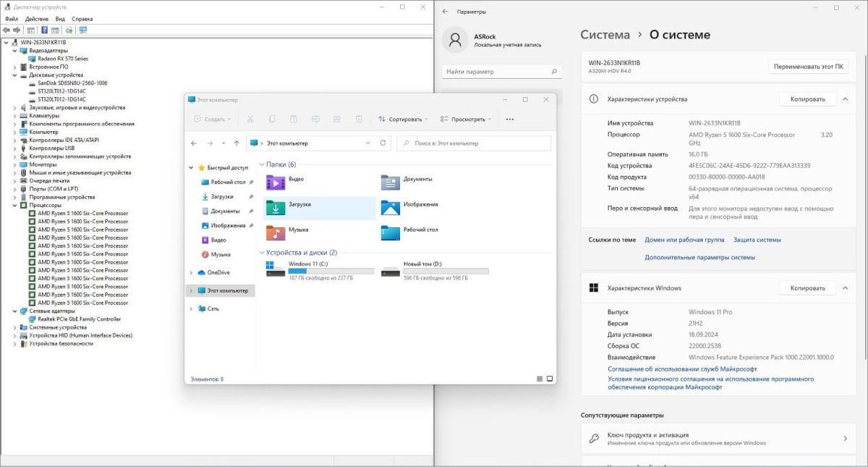The image size is (868, 467).
Task: Click the back arrow in Параметры window
Action: pos(445,12)
